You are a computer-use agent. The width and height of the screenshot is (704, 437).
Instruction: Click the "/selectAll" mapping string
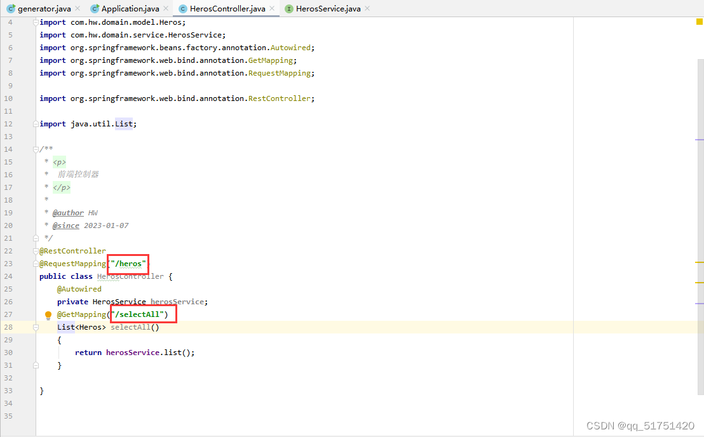coord(137,314)
